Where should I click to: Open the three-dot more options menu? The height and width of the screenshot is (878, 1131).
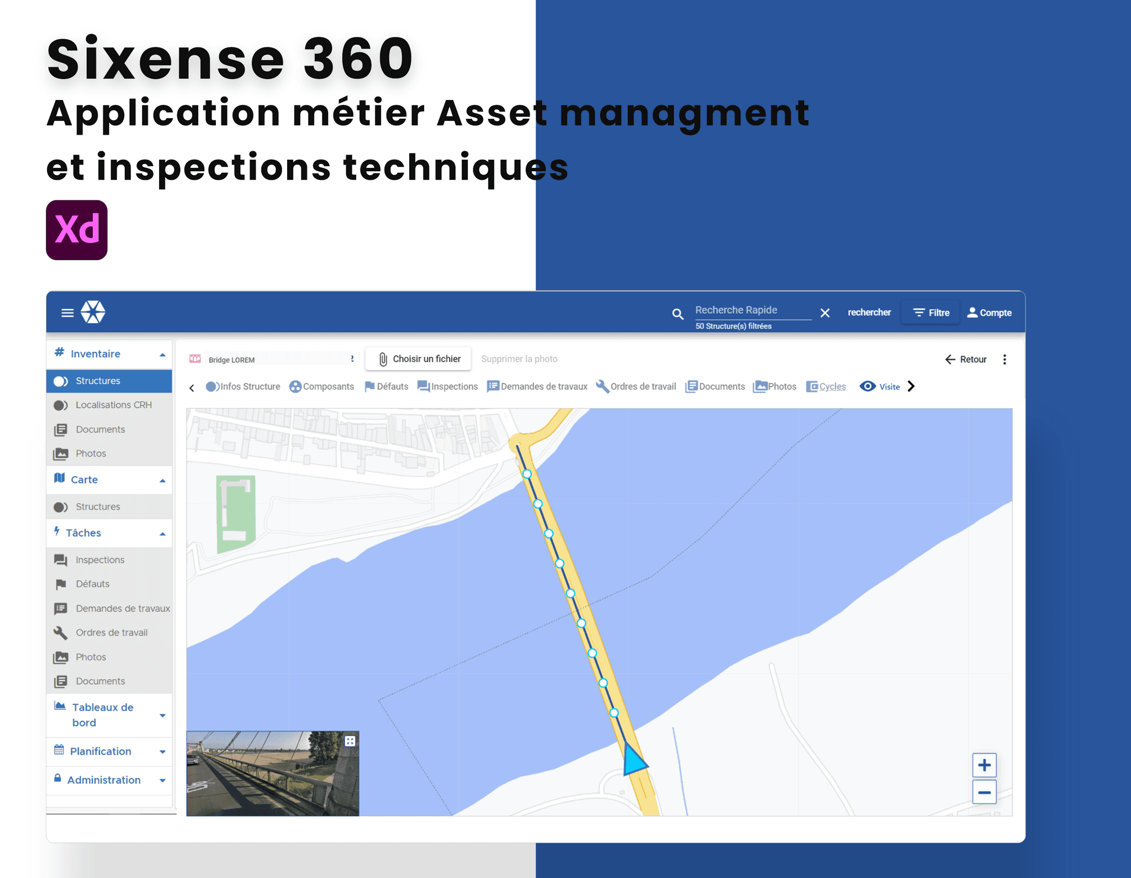click(x=1005, y=359)
